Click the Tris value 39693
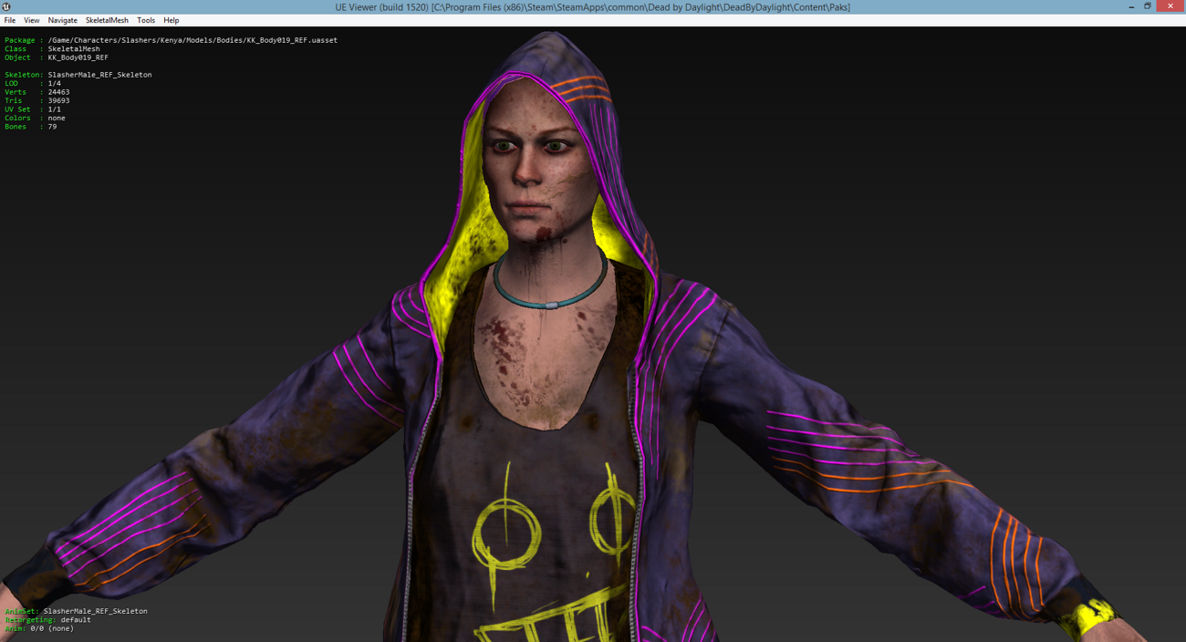This screenshot has width=1186, height=642. (x=58, y=100)
